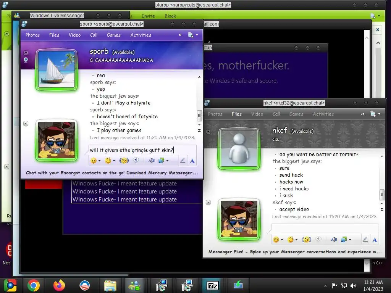Click webcam icon beside sporb's picture
Viewport: 391px width, 293px height.
tap(26, 60)
